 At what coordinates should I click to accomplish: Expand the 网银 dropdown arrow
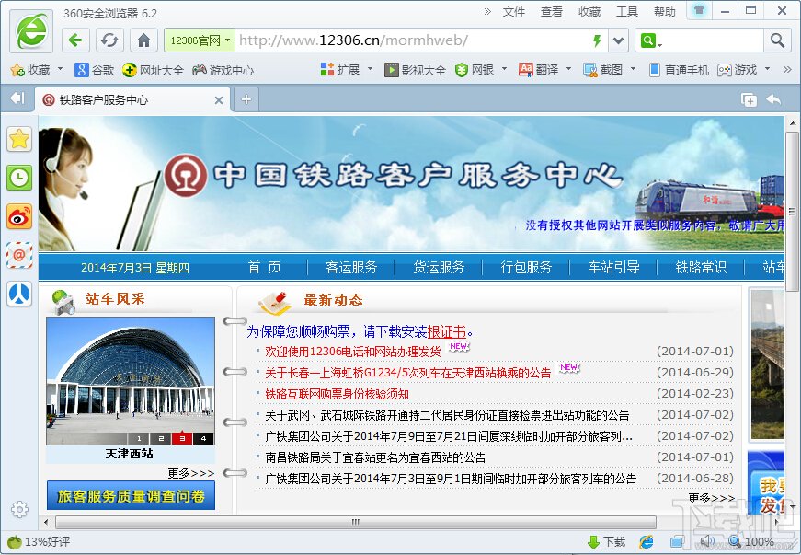pyautogui.click(x=504, y=68)
